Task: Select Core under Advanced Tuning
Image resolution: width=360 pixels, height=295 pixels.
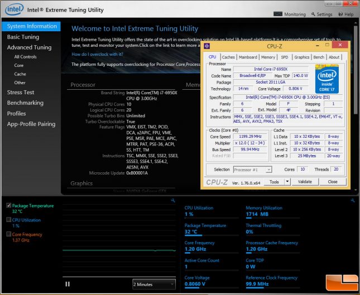Action: point(18,65)
